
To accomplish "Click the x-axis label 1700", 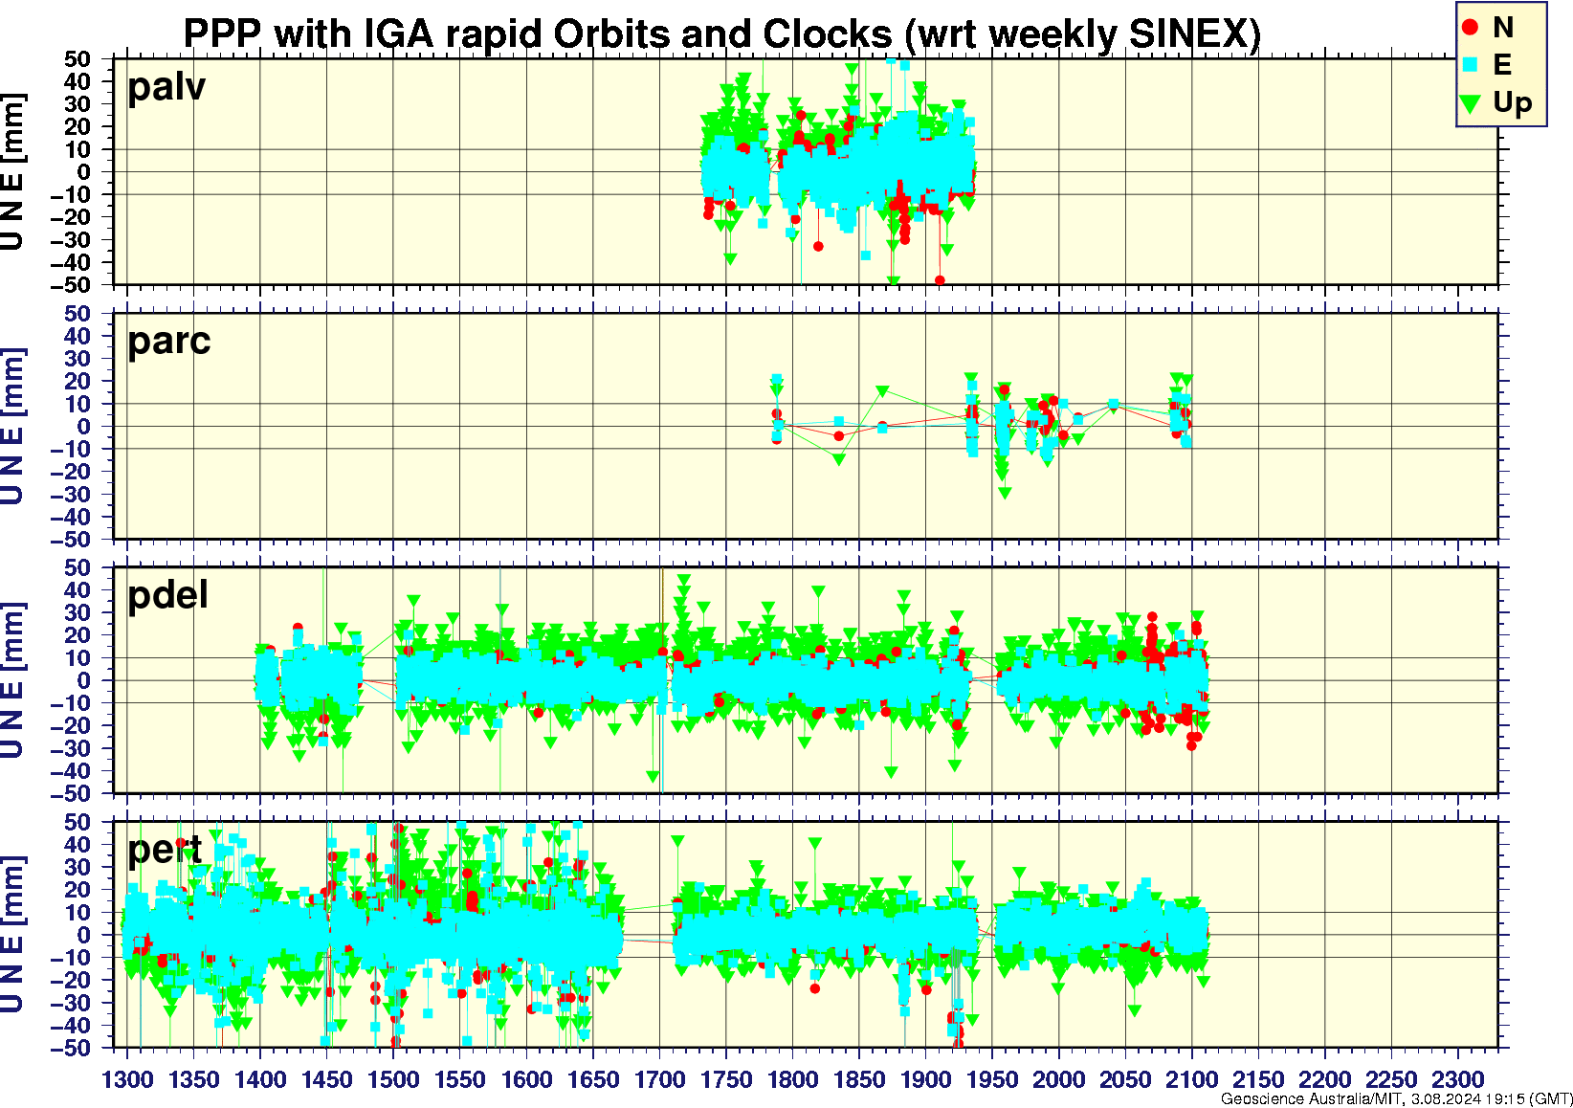I will coord(659,1079).
